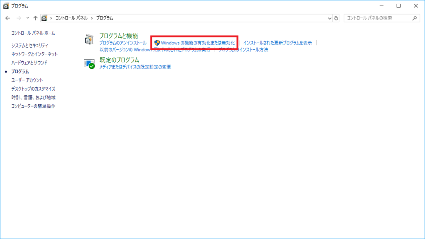Click プログラムのインストール方法 link
425x239 pixels.
pos(243,50)
